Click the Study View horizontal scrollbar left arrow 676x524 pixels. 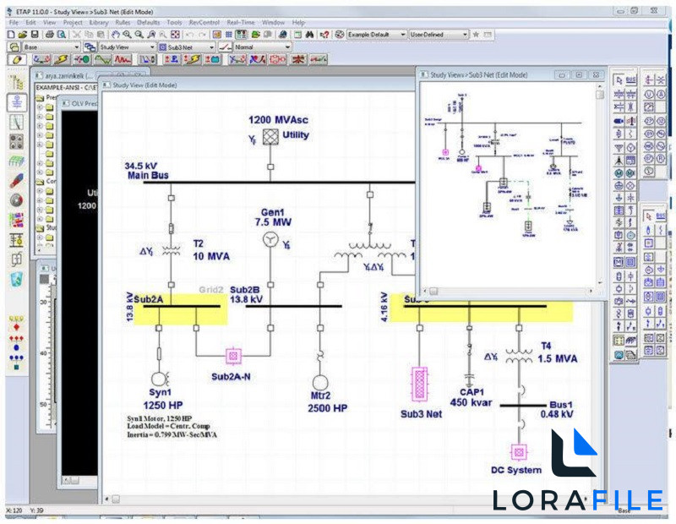coord(106,499)
